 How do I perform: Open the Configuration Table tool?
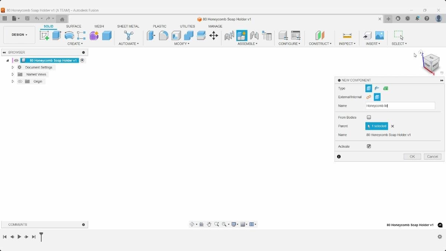(x=296, y=35)
